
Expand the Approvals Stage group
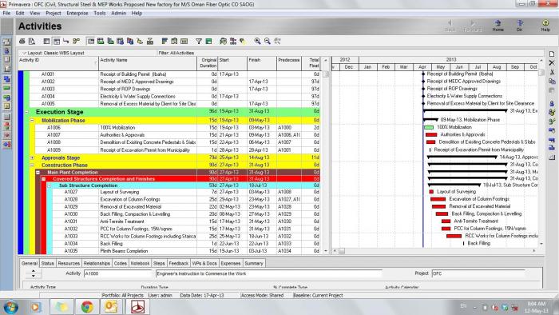click(x=32, y=157)
